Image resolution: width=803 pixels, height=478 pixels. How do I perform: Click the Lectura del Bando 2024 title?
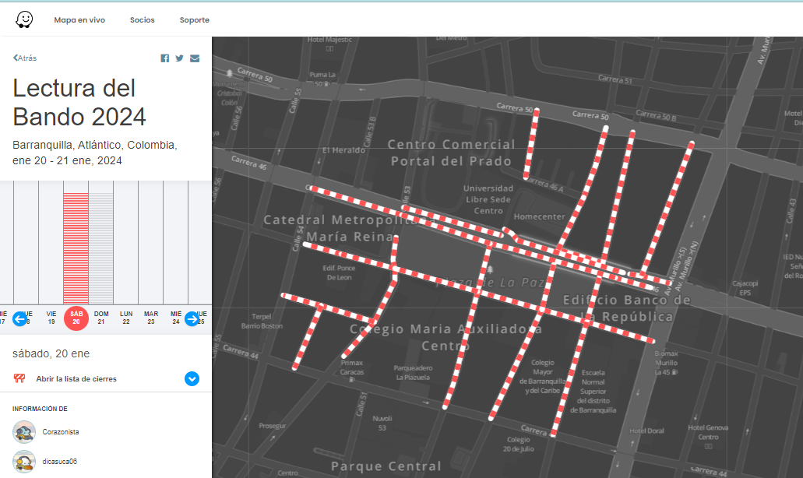(79, 102)
